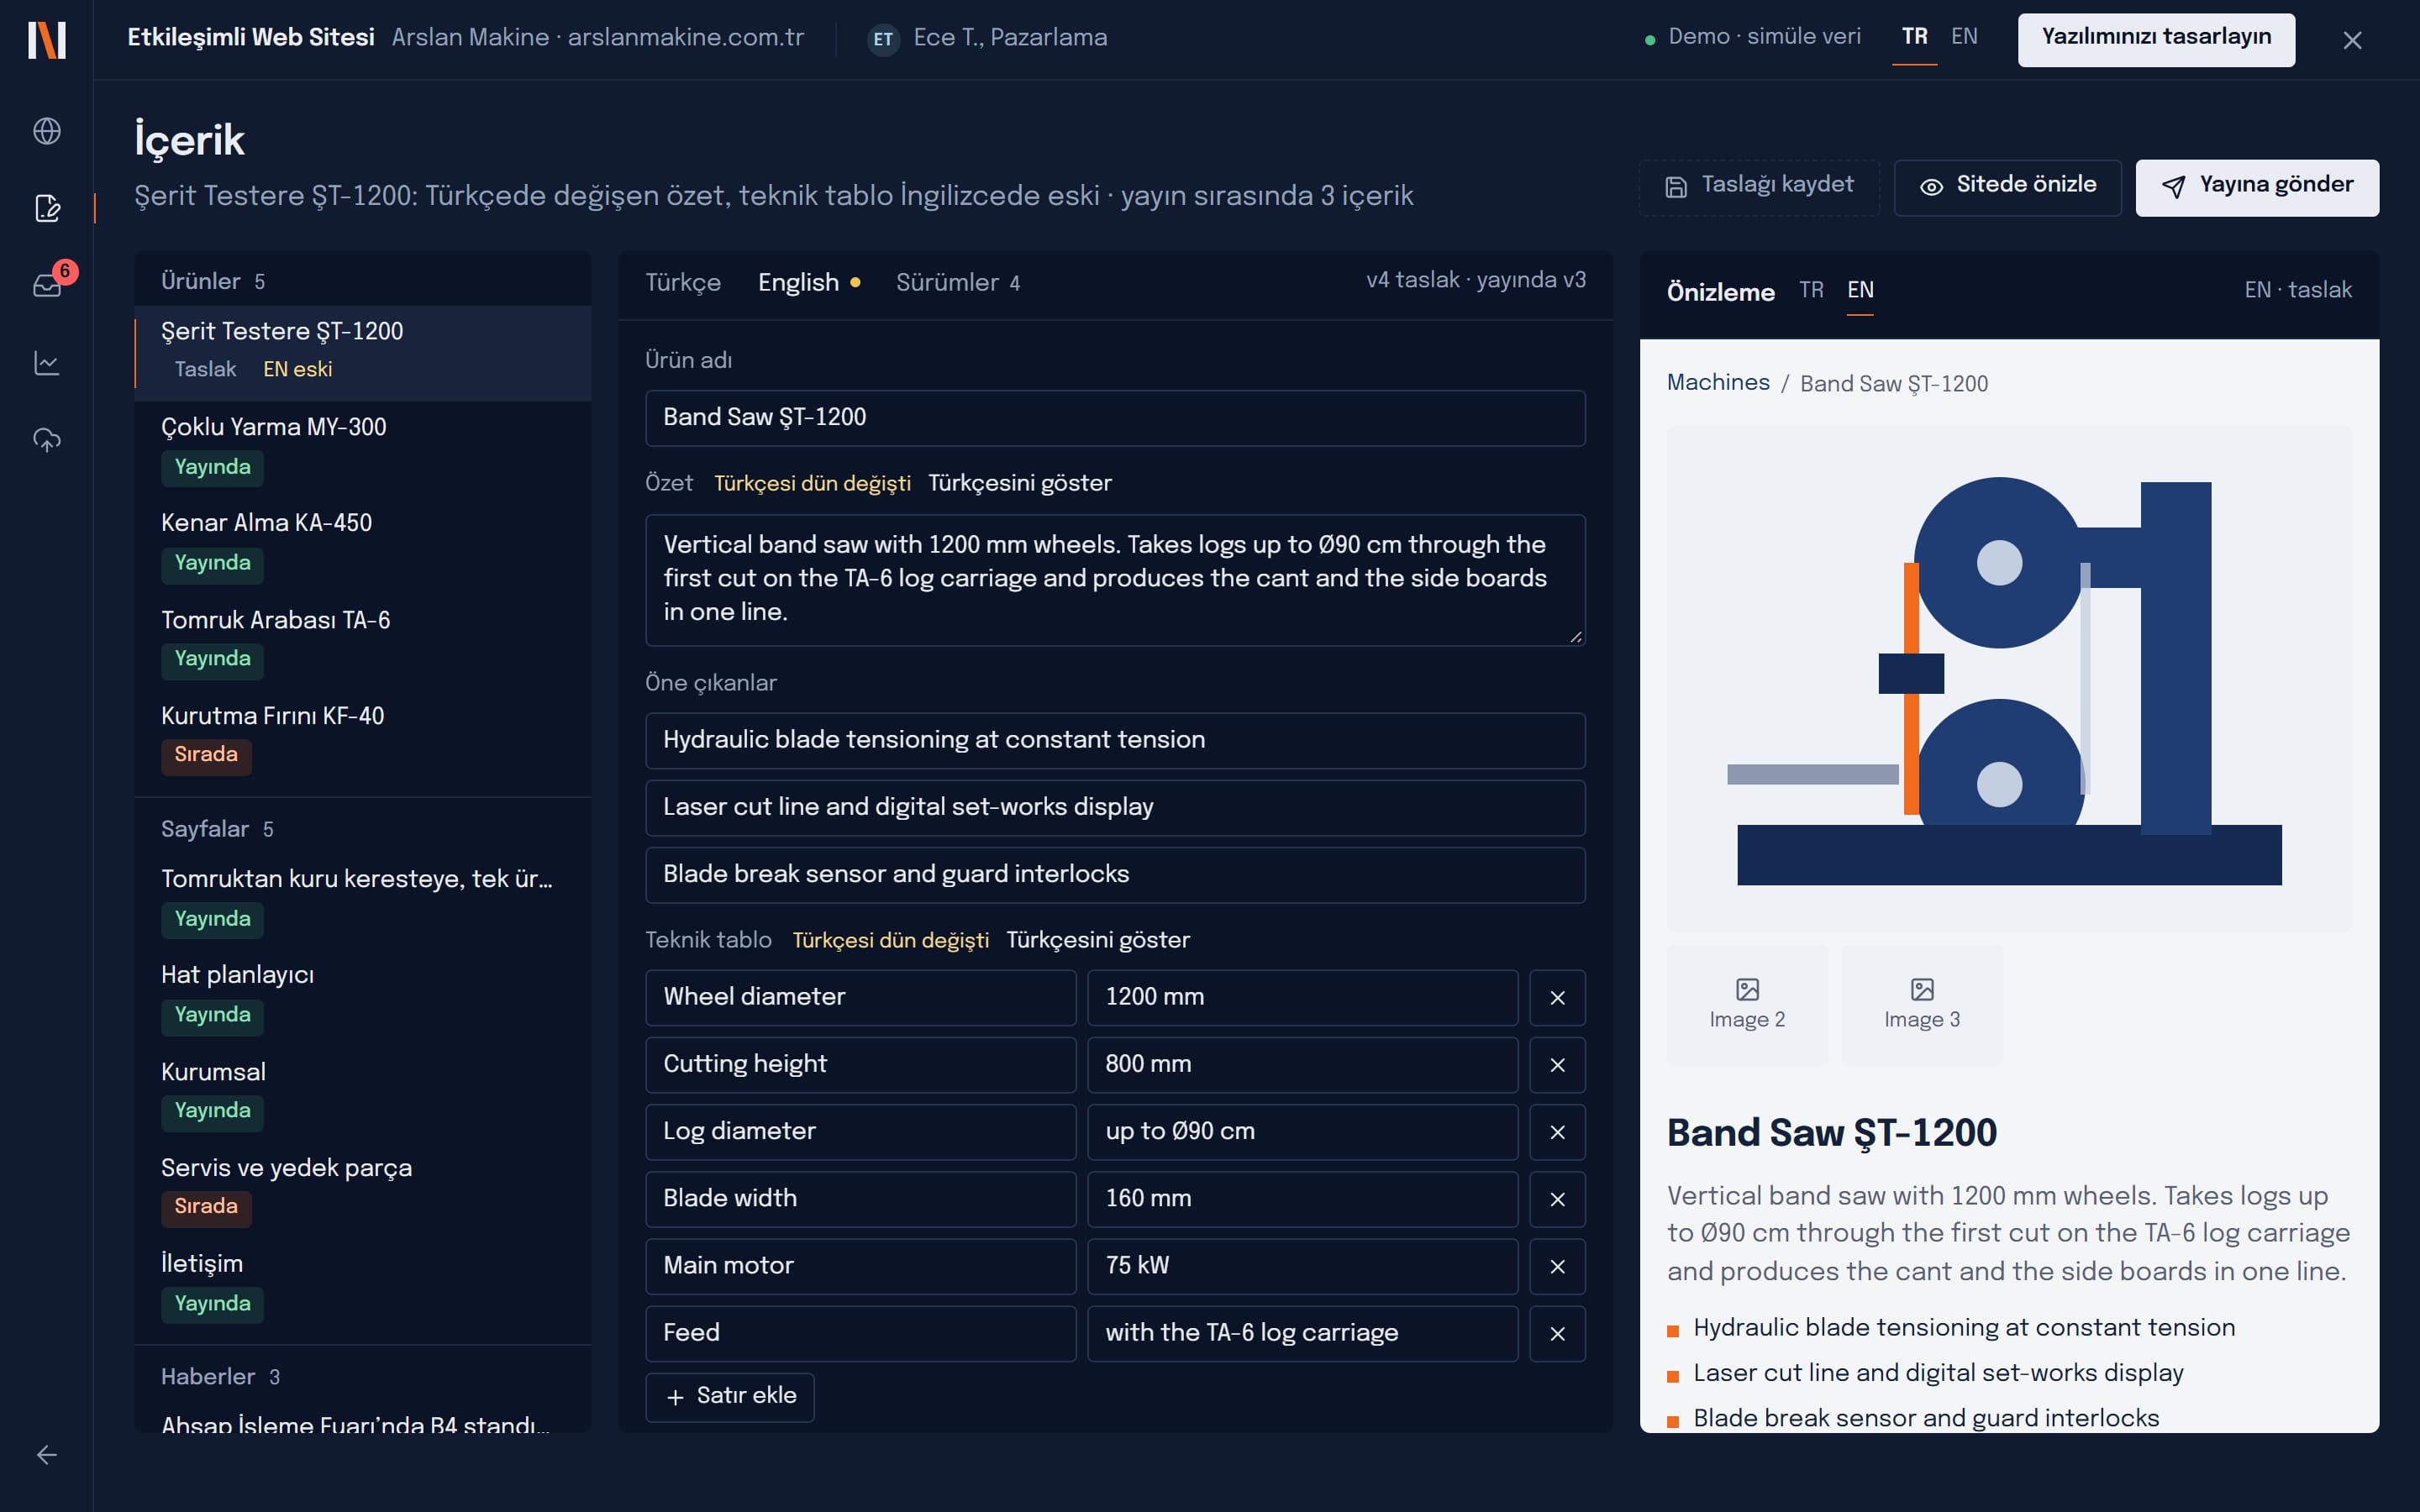Screen dimensions: 2420x1512
Task: Select the content editor sidebar icon
Action: tap(47, 208)
